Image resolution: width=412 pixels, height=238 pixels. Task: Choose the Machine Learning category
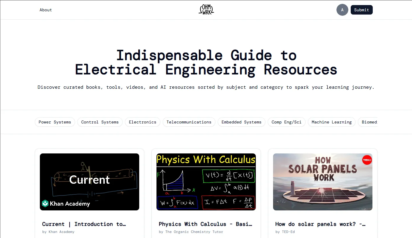[x=331, y=122]
